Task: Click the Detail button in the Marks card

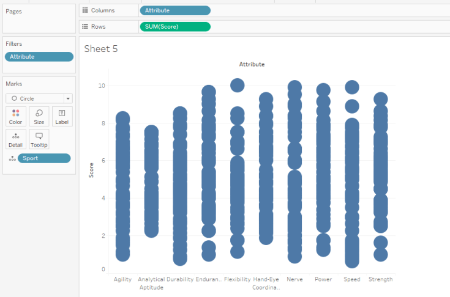Action: [x=16, y=139]
